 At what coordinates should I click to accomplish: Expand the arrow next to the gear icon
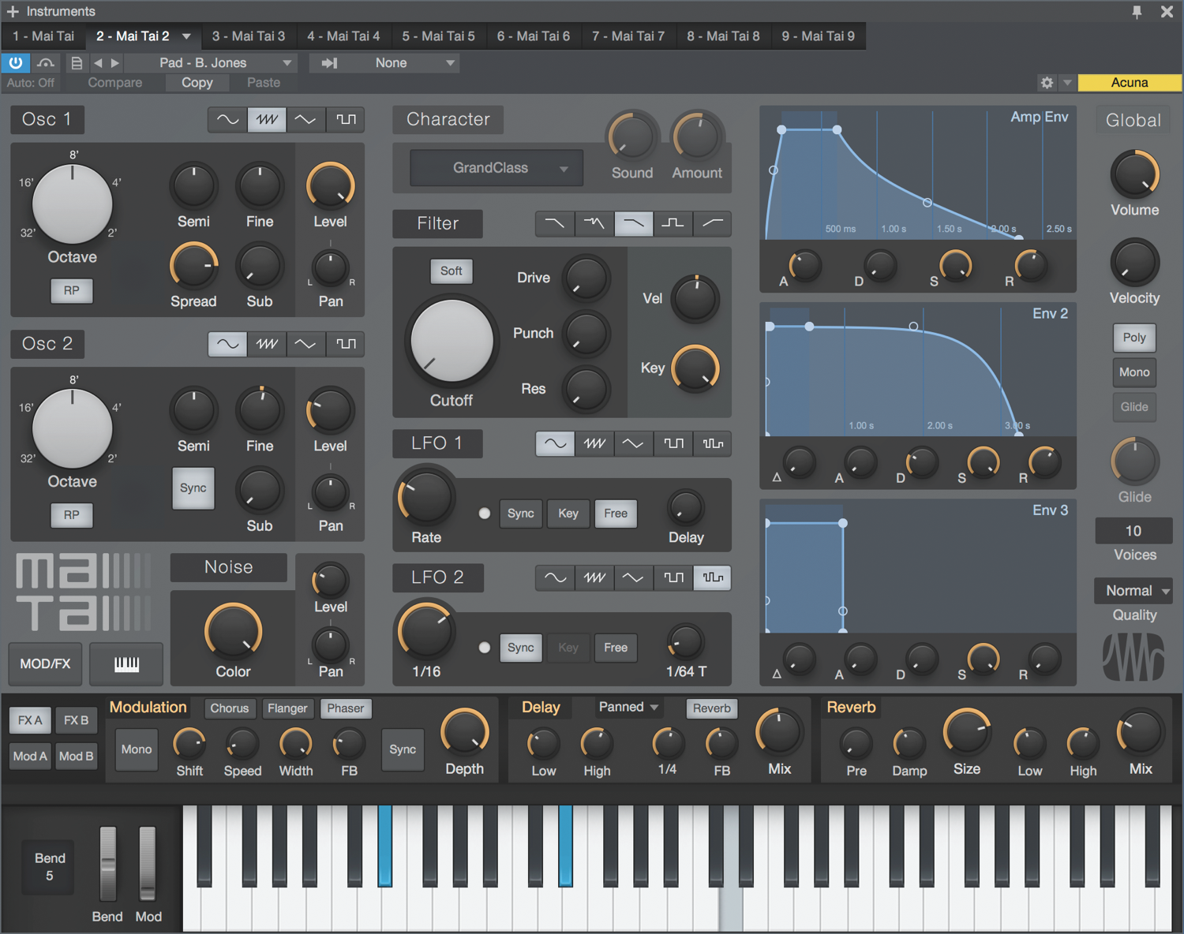(x=1067, y=82)
